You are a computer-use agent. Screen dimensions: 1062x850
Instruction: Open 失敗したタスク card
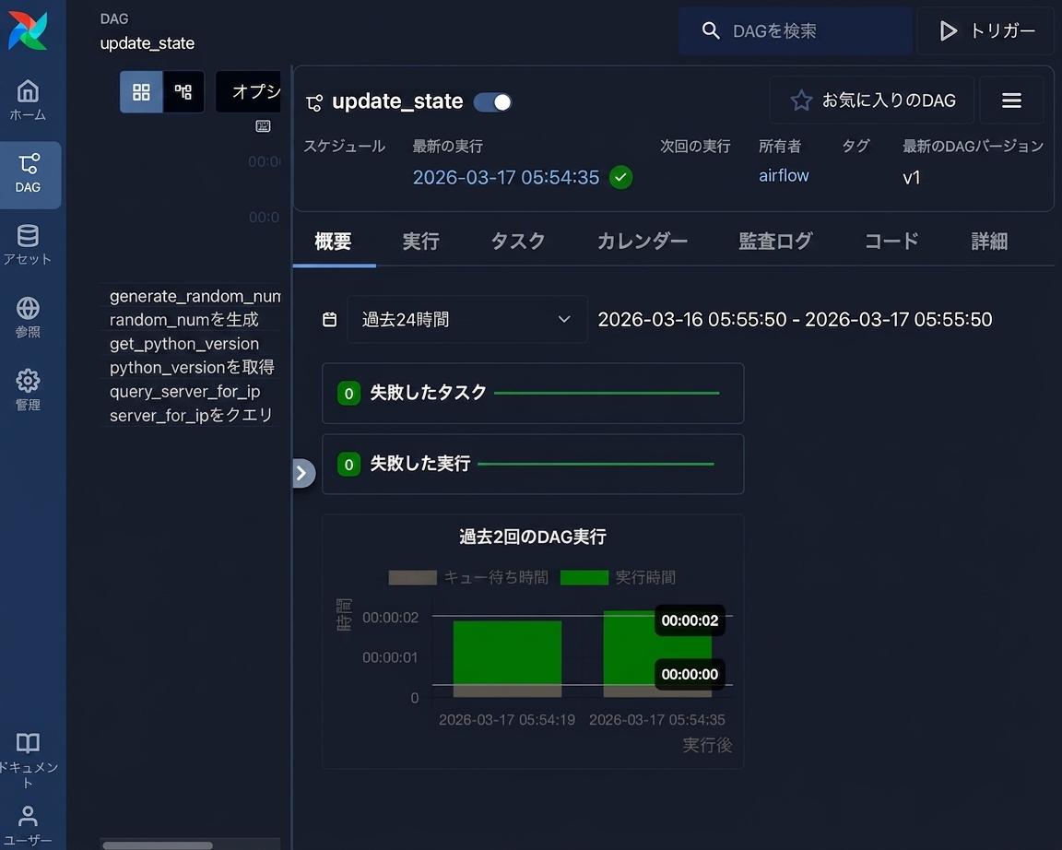pyautogui.click(x=532, y=394)
